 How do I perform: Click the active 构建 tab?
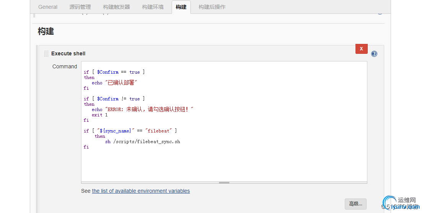(181, 7)
